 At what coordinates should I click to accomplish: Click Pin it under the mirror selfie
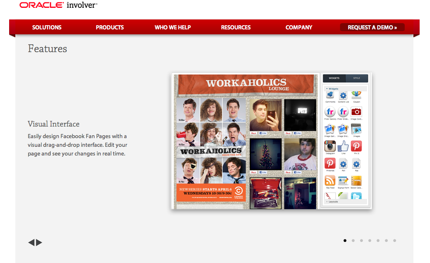(x=254, y=133)
